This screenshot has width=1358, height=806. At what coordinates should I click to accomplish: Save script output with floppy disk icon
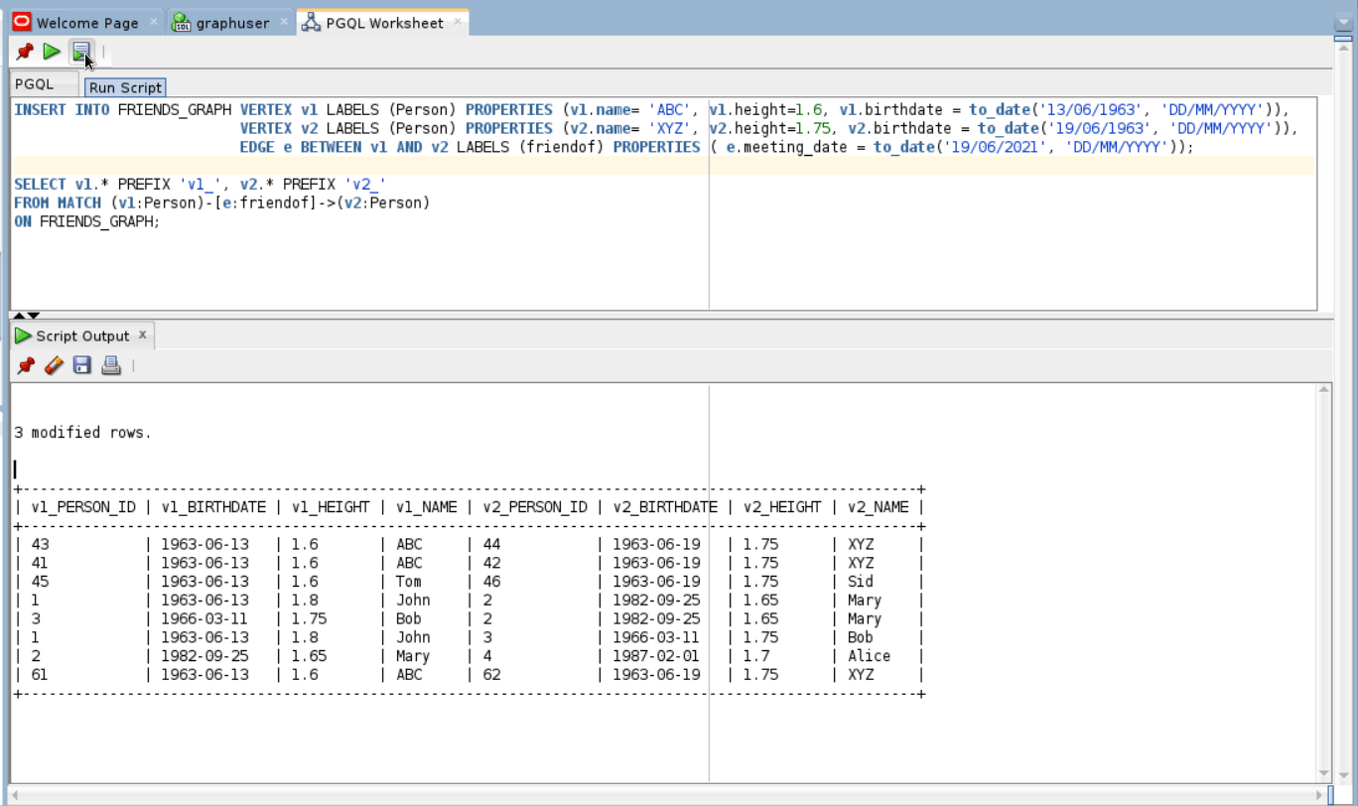coord(82,366)
